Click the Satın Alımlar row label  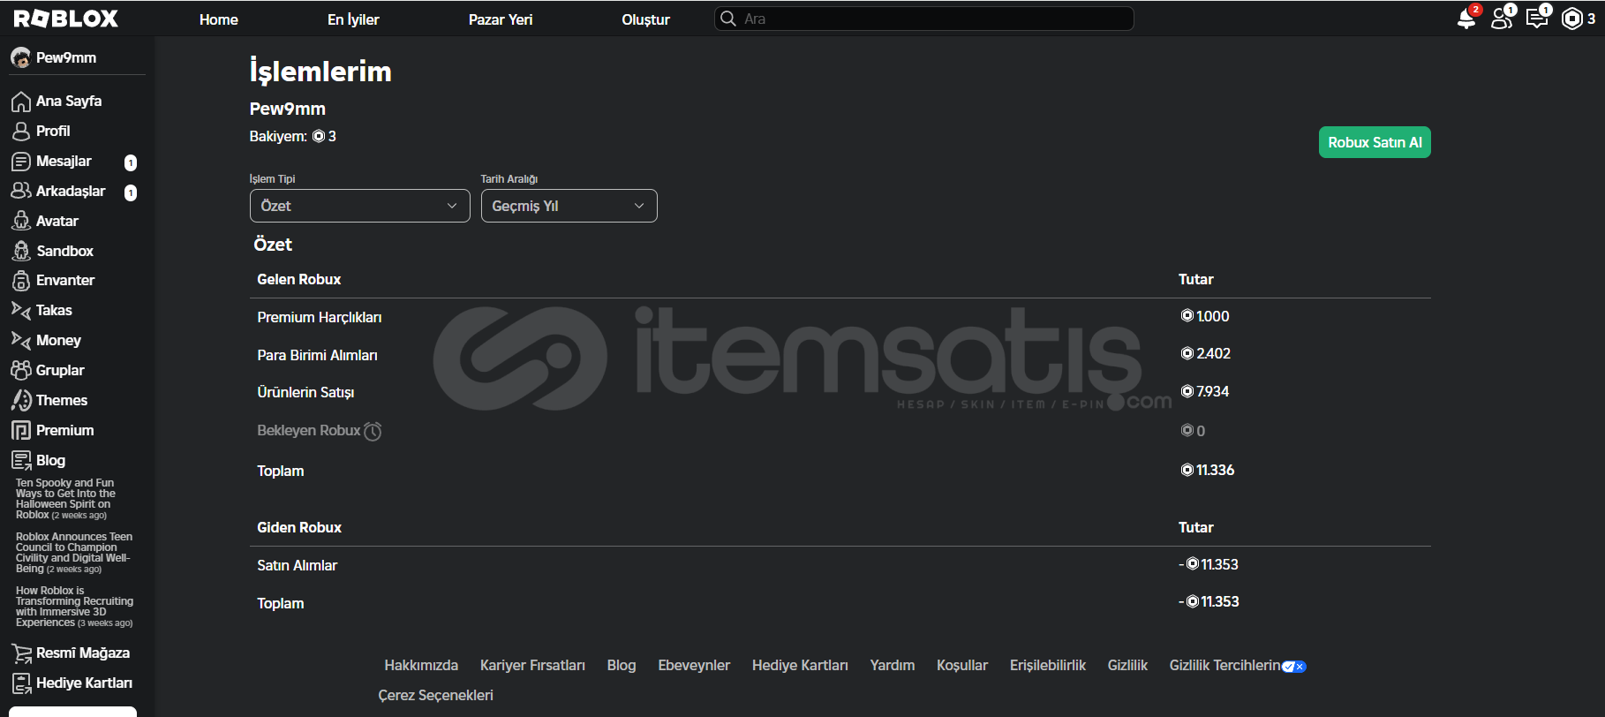tap(297, 565)
